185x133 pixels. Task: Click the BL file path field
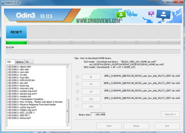pyautogui.click(x=142, y=76)
